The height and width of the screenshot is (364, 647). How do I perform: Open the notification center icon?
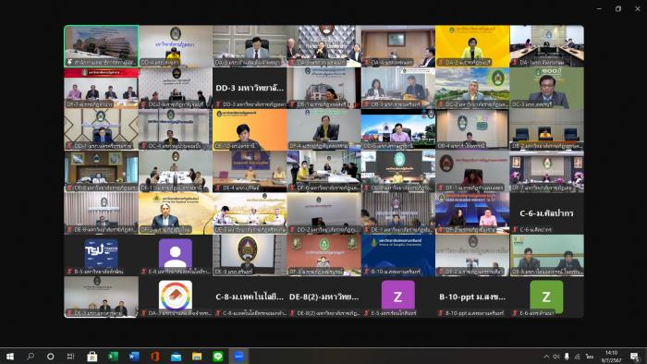coord(635,357)
